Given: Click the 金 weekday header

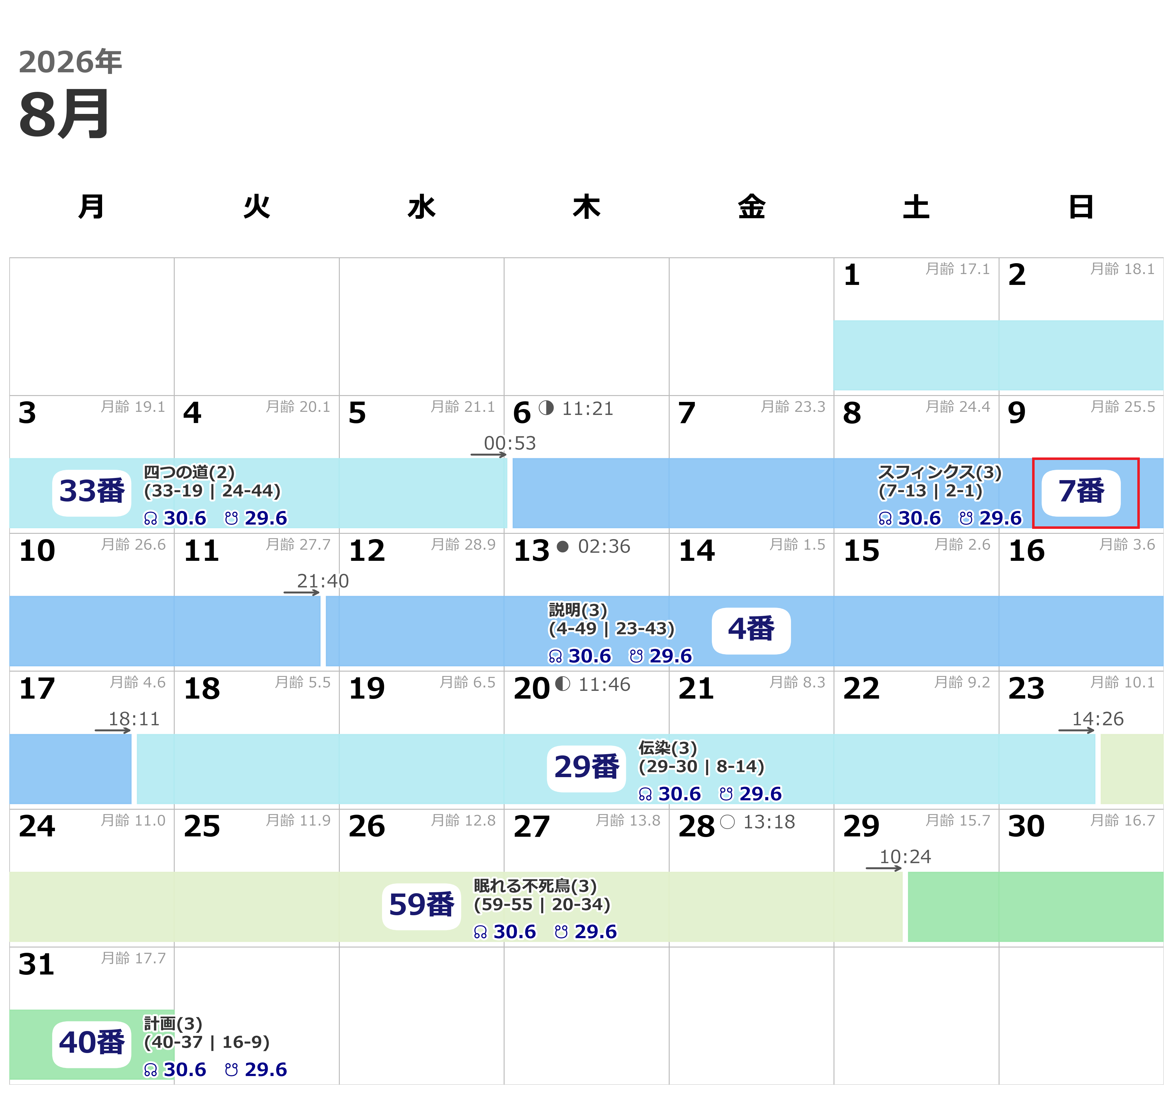Looking at the screenshot, I should (751, 207).
